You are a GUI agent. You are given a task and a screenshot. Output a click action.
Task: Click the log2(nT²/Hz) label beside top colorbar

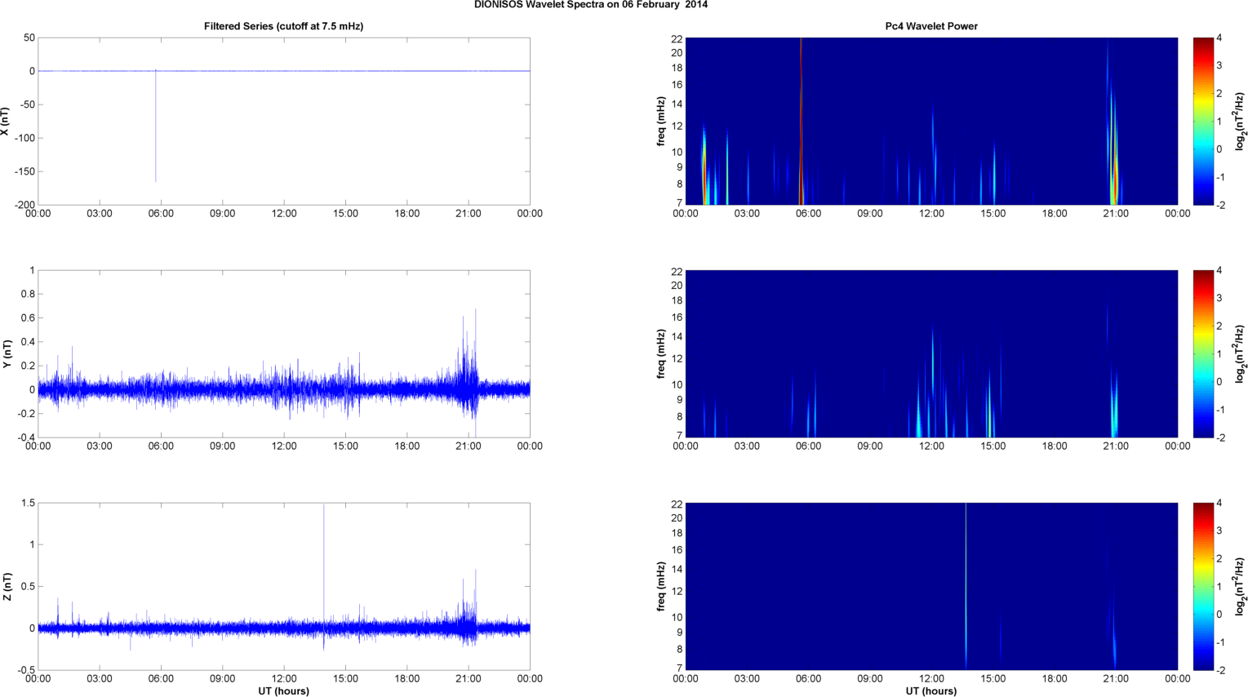(1240, 121)
